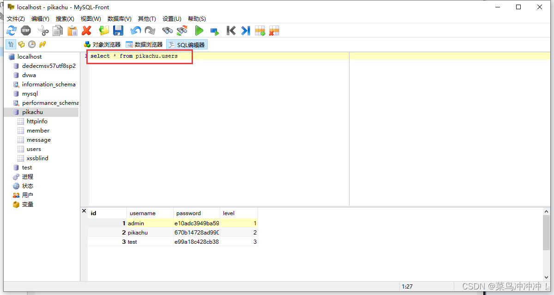The image size is (554, 295).
Task: Open 变量 variables node
Action: click(x=28, y=205)
